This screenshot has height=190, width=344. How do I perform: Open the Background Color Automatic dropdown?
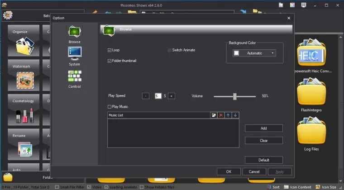(254, 53)
